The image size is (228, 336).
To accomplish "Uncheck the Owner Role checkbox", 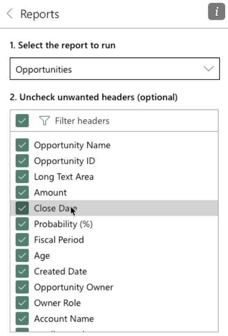I will point(22,303).
